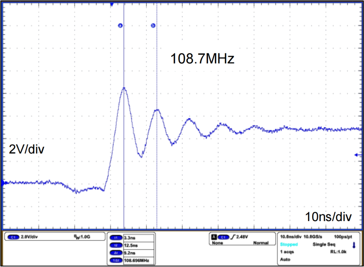Click the t2 cursor readout badge

click(x=116, y=245)
